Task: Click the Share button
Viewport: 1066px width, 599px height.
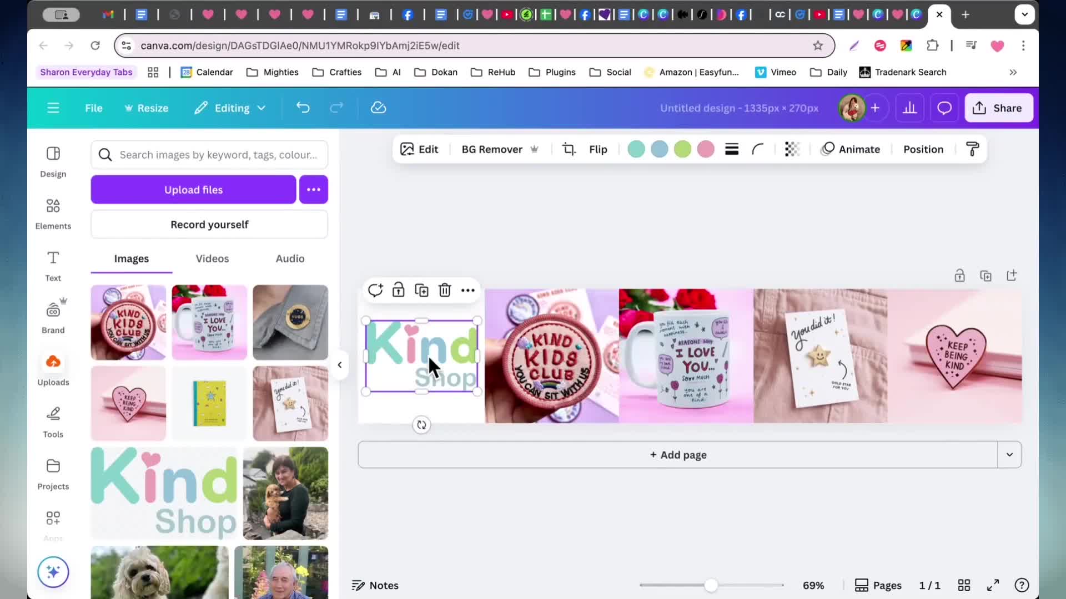Action: 999,108
